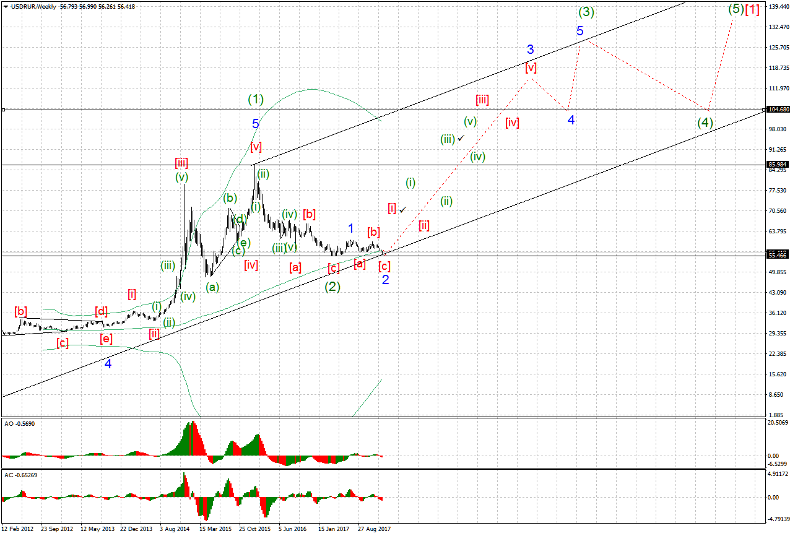
Task: Click the 'USDRUR,Weekly' chart title
Action: point(33,6)
